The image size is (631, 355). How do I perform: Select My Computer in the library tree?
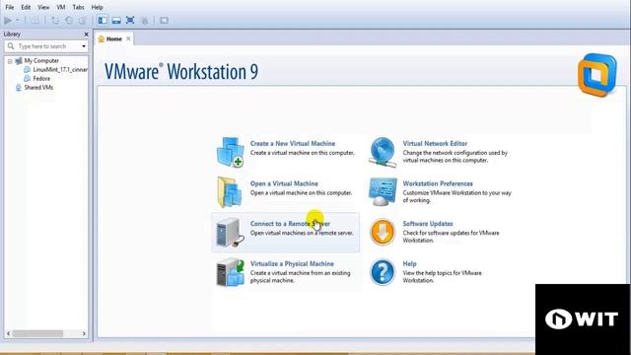[x=41, y=61]
